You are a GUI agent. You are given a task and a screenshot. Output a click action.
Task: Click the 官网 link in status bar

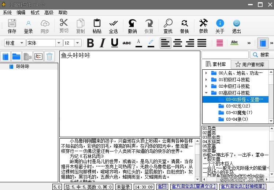(162, 187)
